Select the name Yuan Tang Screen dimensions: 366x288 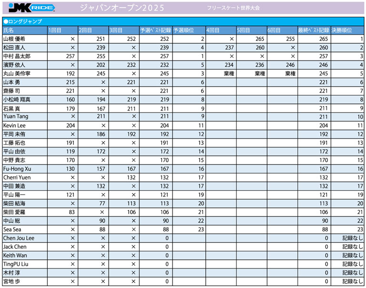[16, 116]
